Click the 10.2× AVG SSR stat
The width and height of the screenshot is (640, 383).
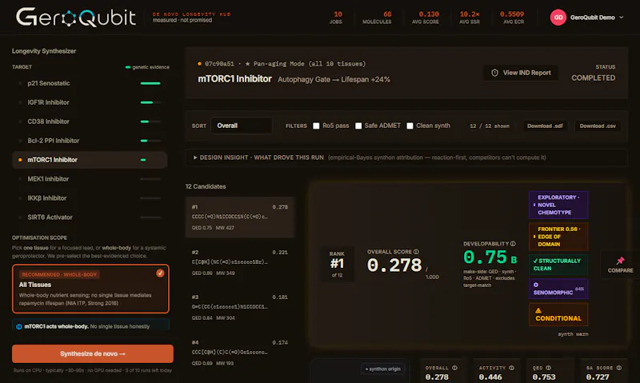(x=470, y=18)
